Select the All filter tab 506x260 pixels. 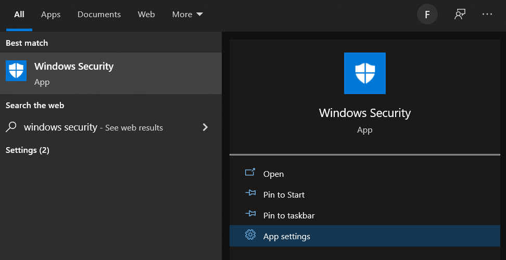point(19,15)
